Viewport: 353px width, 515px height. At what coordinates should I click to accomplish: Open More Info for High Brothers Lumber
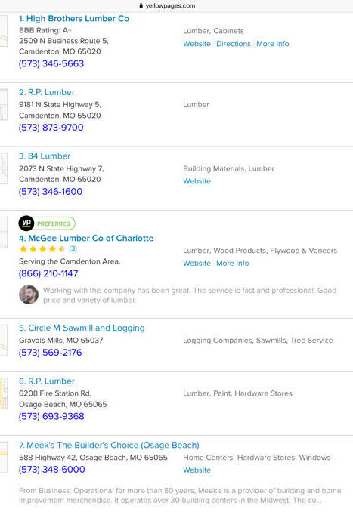coord(272,44)
